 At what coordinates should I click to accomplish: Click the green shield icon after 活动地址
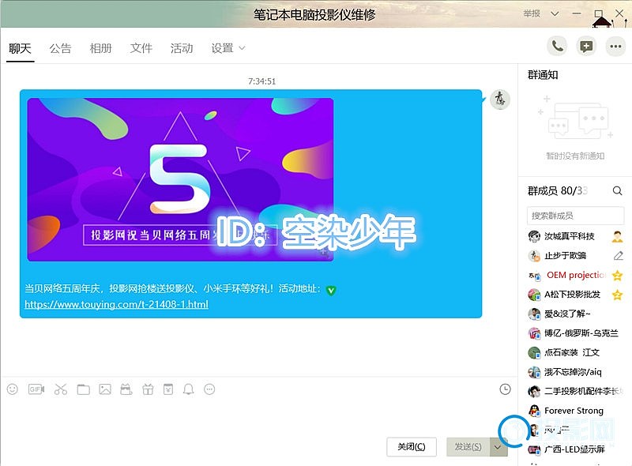(x=331, y=290)
